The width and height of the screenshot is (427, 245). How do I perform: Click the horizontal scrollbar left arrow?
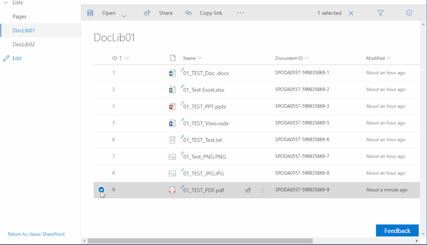[x=85, y=241]
